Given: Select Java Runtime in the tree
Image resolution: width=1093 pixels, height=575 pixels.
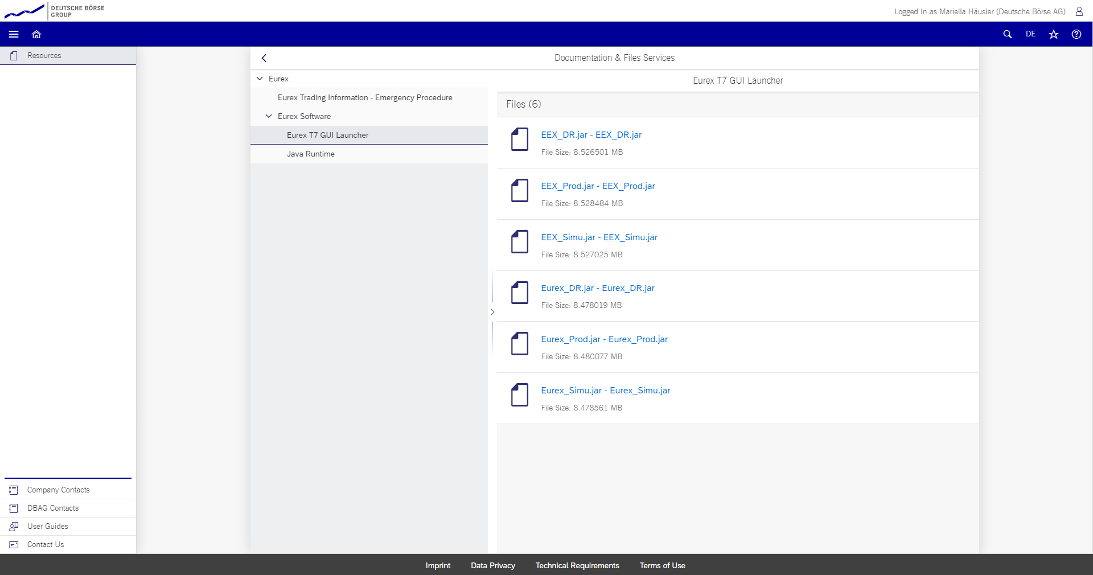Looking at the screenshot, I should pyautogui.click(x=311, y=154).
